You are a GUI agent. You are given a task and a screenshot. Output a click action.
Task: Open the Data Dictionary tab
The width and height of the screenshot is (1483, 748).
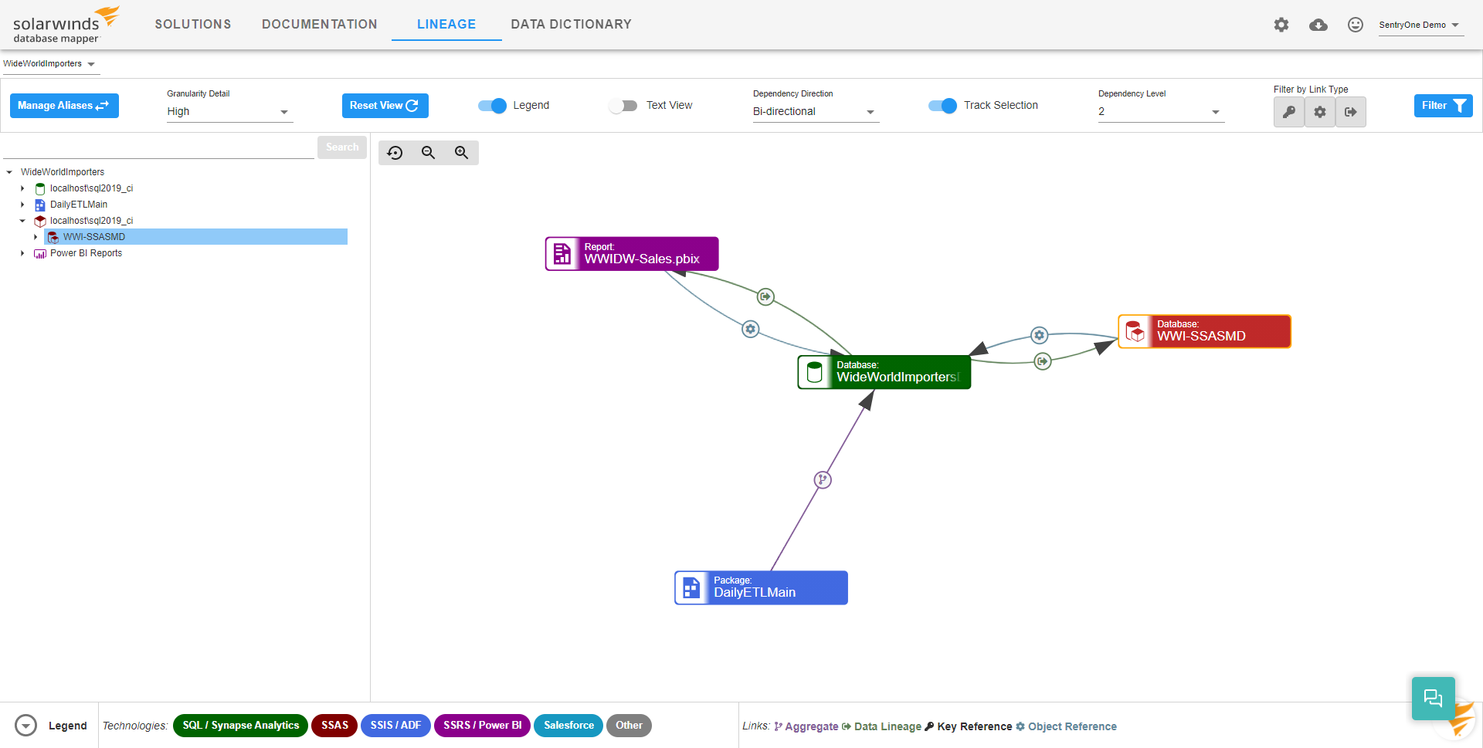pos(572,24)
